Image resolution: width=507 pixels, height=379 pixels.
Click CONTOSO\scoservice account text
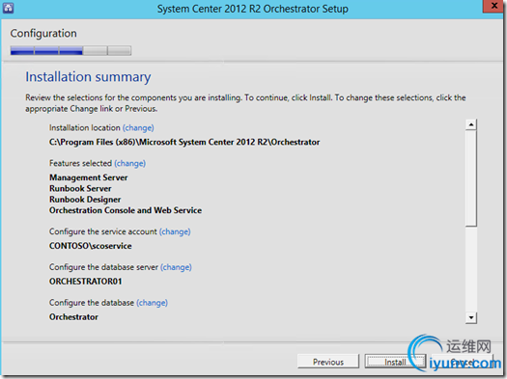click(91, 246)
